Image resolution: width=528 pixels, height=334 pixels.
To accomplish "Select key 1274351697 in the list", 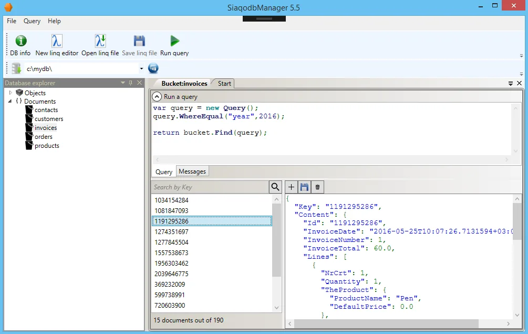I will coord(212,232).
